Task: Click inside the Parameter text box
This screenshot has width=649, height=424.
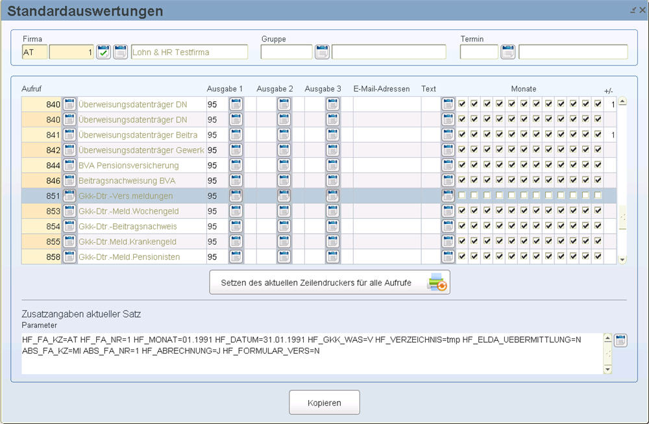Action: pos(313,354)
